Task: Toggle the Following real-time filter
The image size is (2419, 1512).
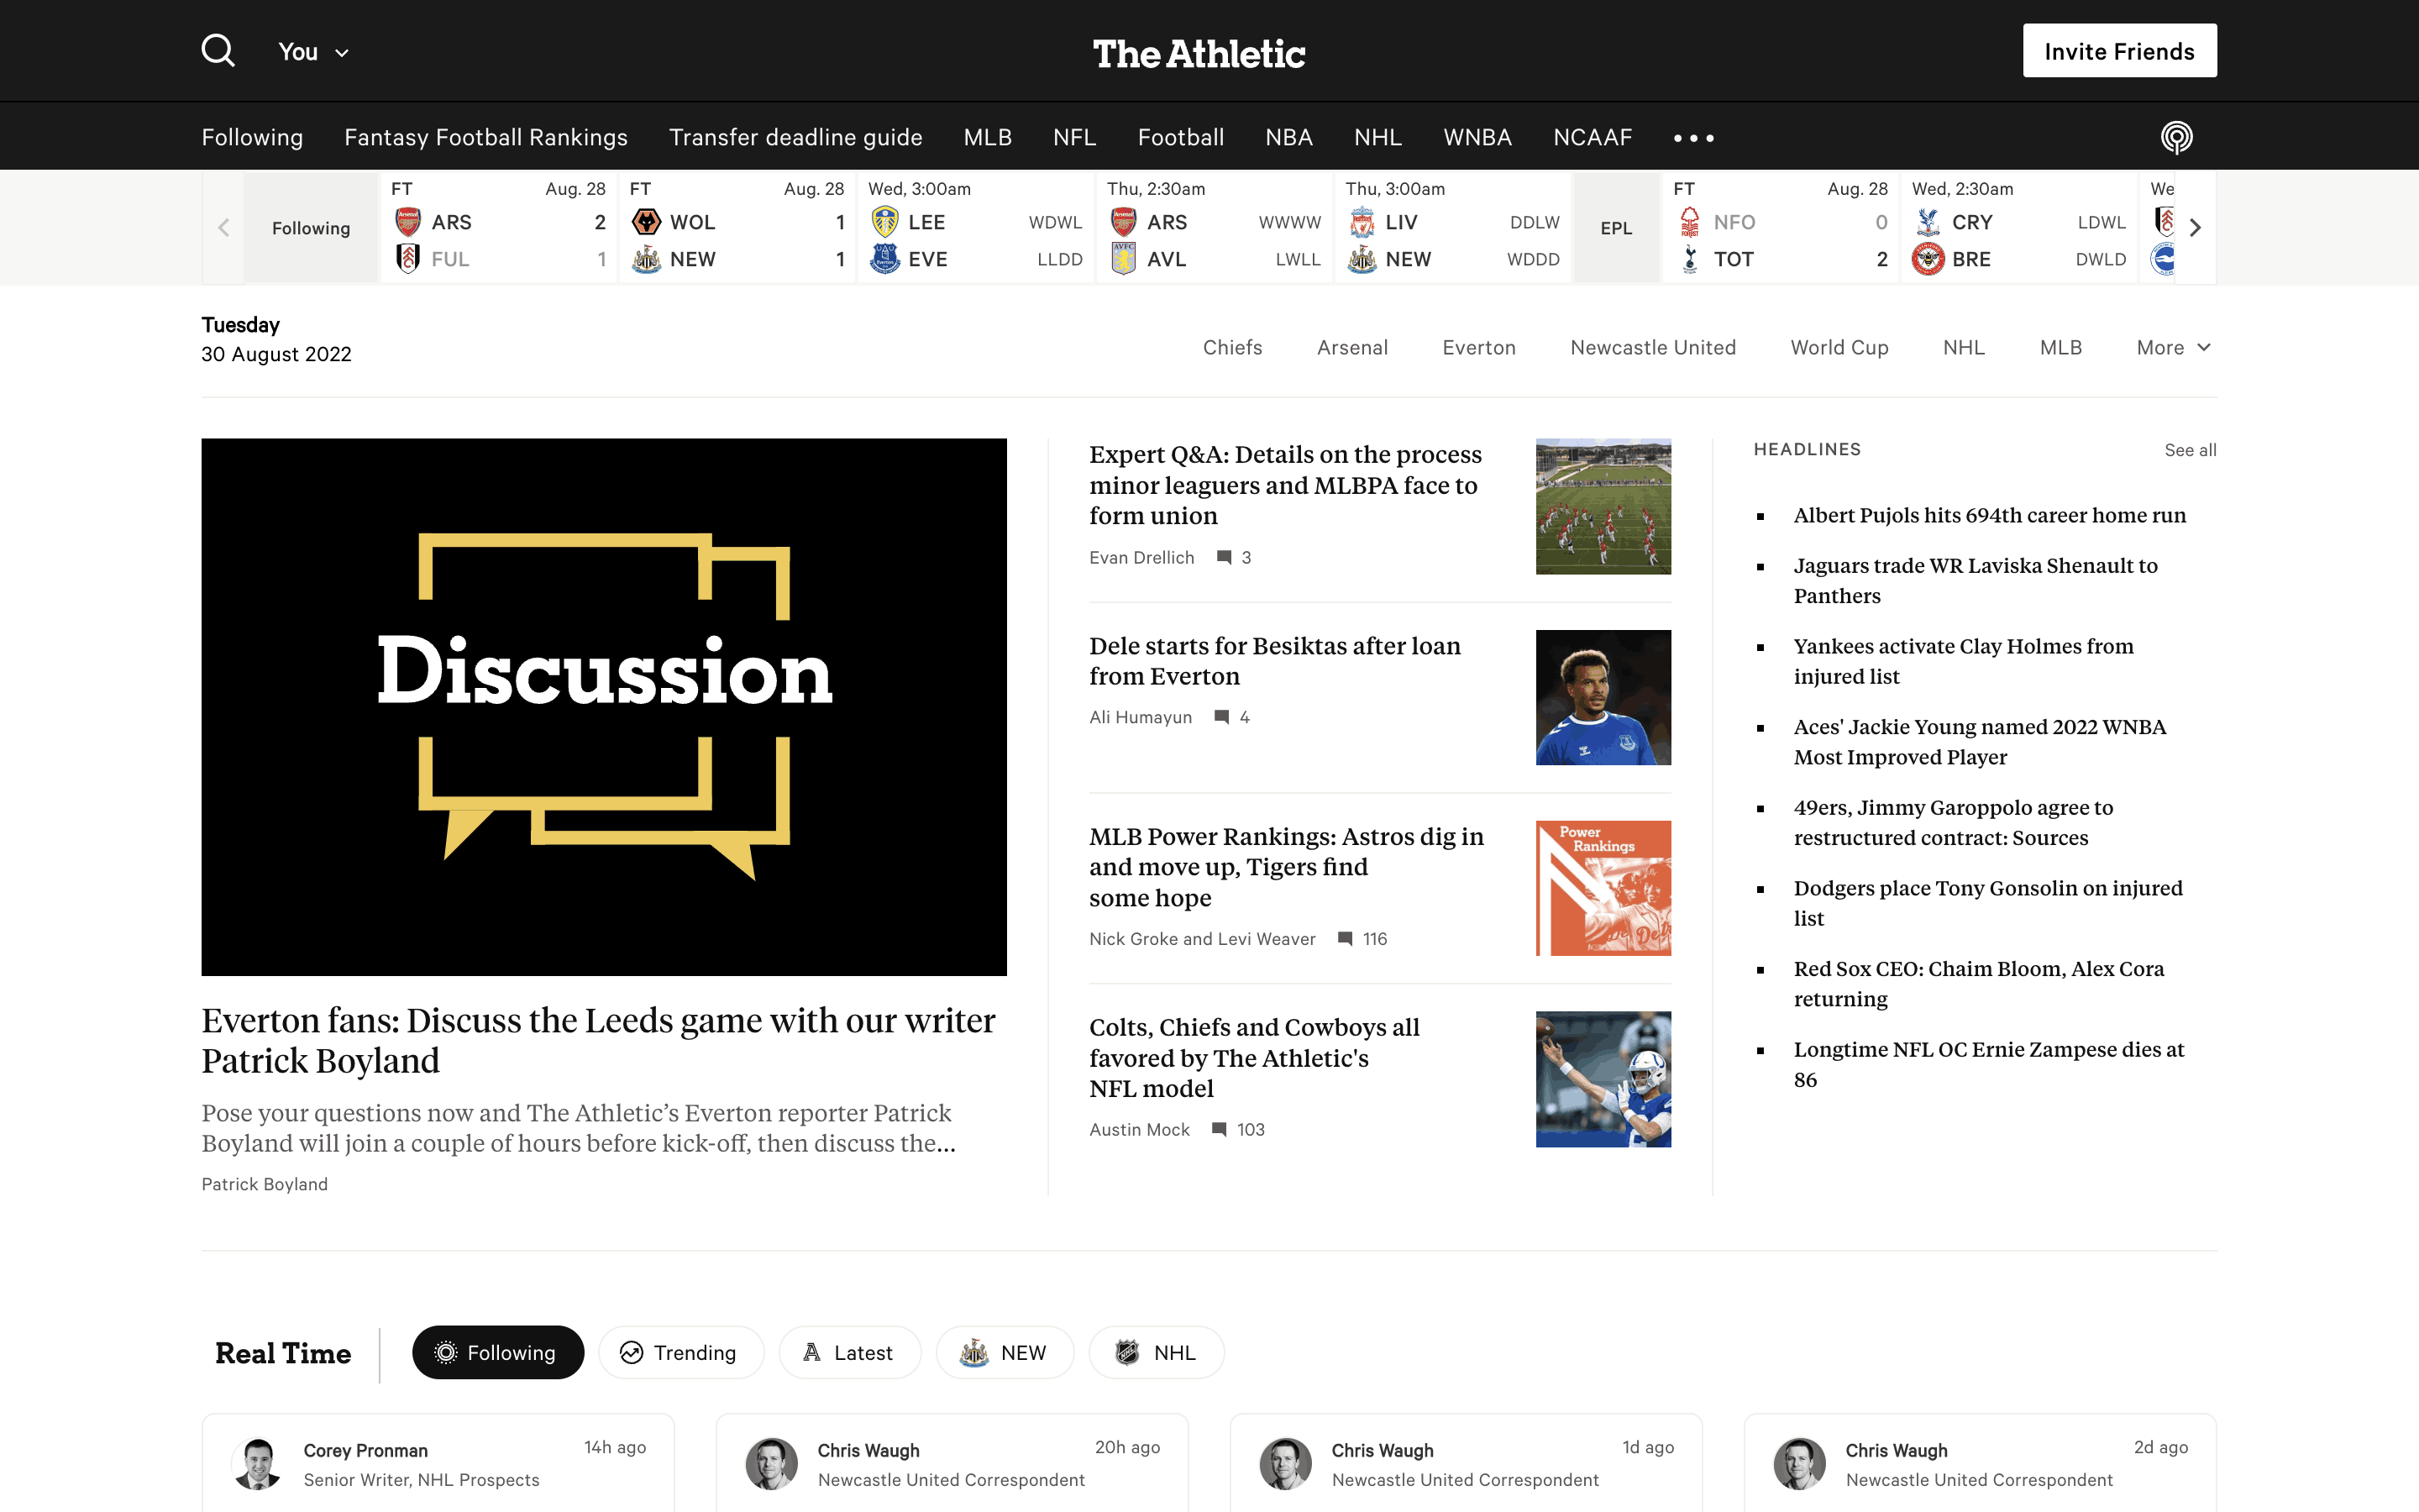Action: (496, 1353)
